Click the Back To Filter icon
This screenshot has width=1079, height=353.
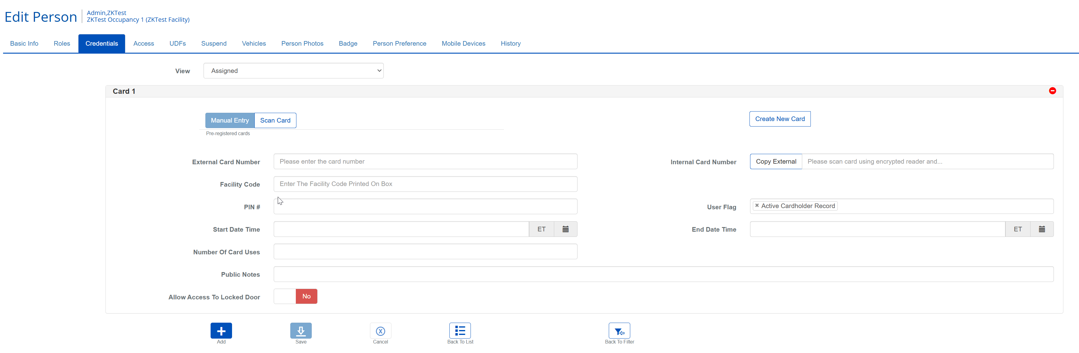click(619, 331)
